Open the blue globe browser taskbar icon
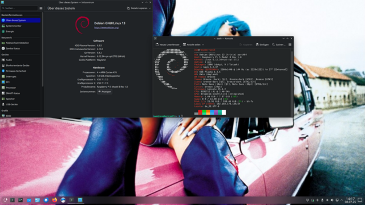 point(63,200)
